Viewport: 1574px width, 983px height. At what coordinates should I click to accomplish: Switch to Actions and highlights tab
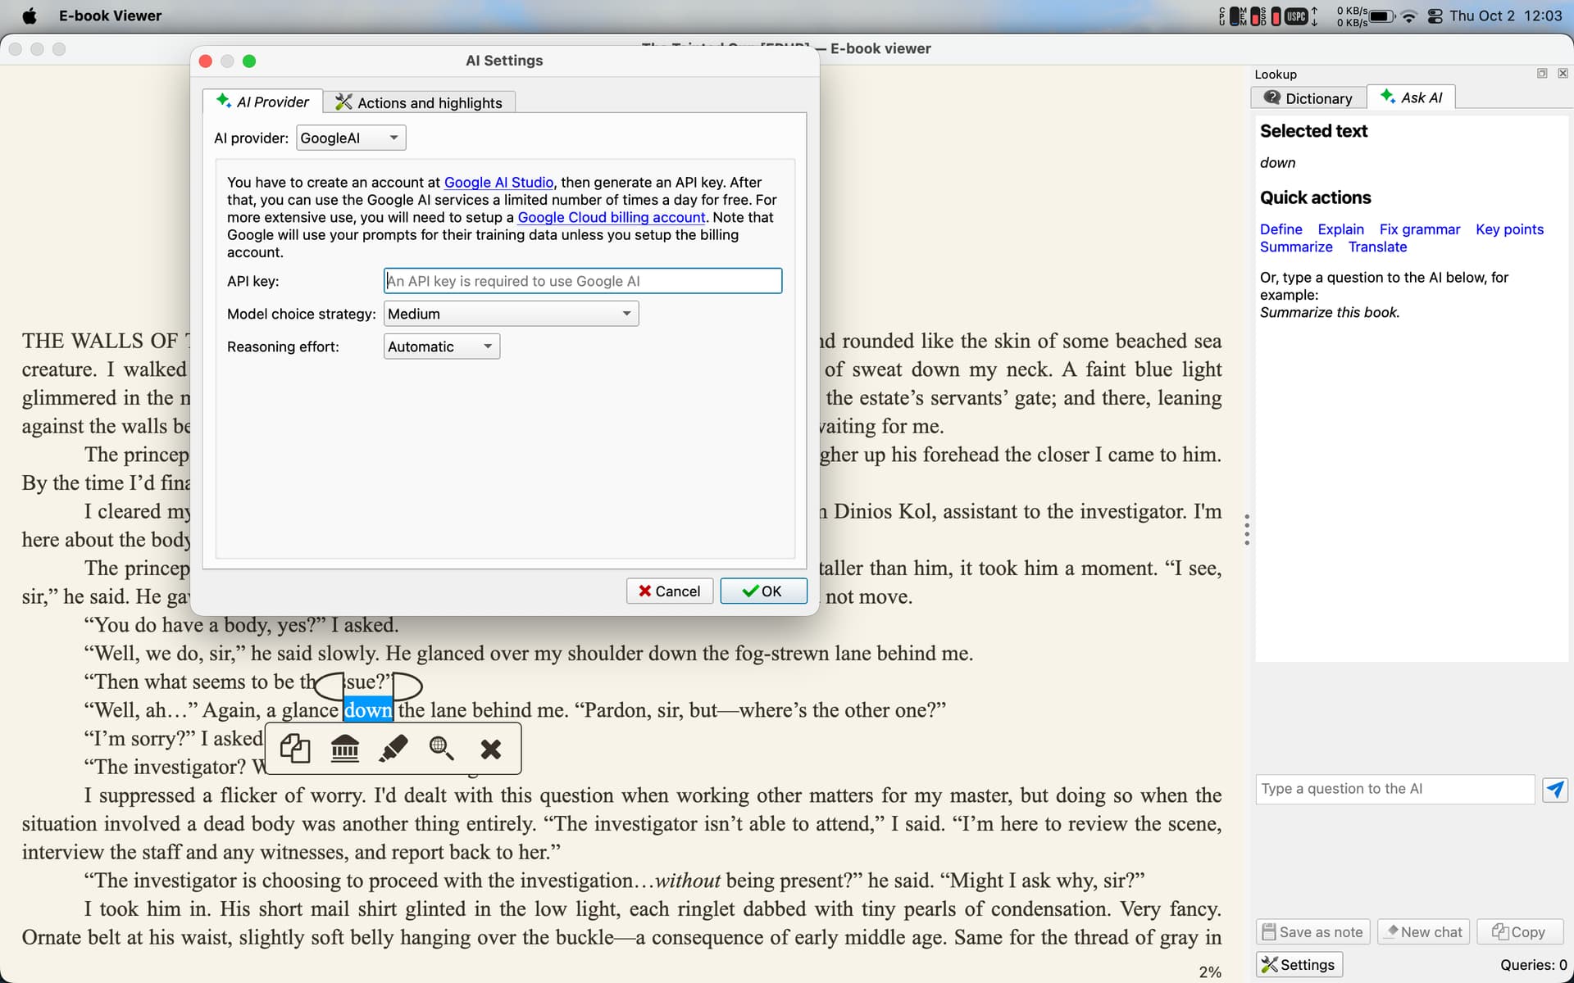419,102
